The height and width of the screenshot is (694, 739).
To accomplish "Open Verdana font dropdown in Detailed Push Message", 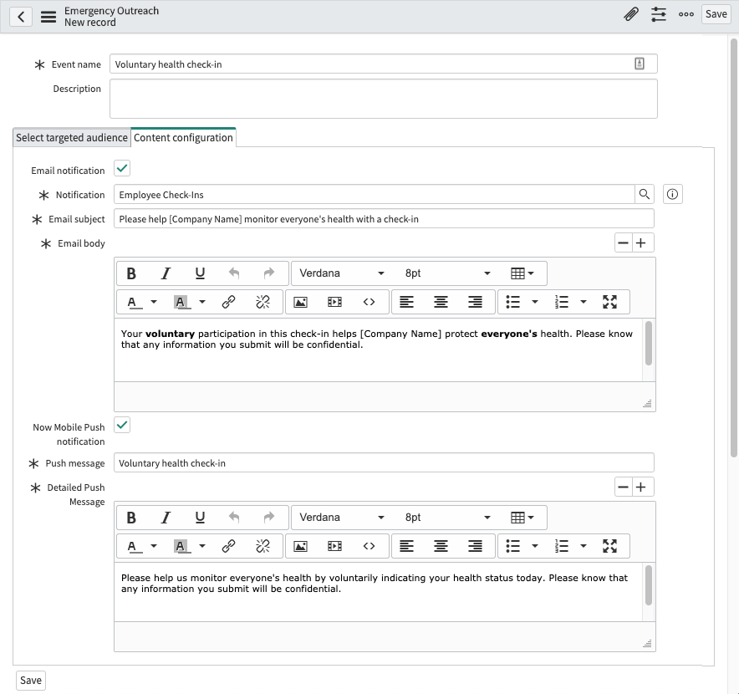I will pyautogui.click(x=342, y=518).
